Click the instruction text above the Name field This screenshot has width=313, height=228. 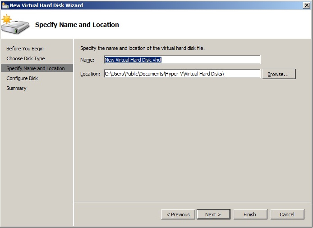(x=143, y=48)
